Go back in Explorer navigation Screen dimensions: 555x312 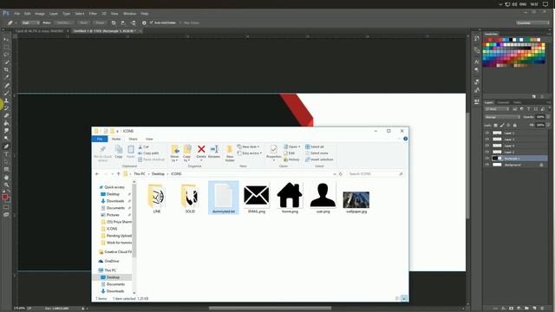[97, 173]
